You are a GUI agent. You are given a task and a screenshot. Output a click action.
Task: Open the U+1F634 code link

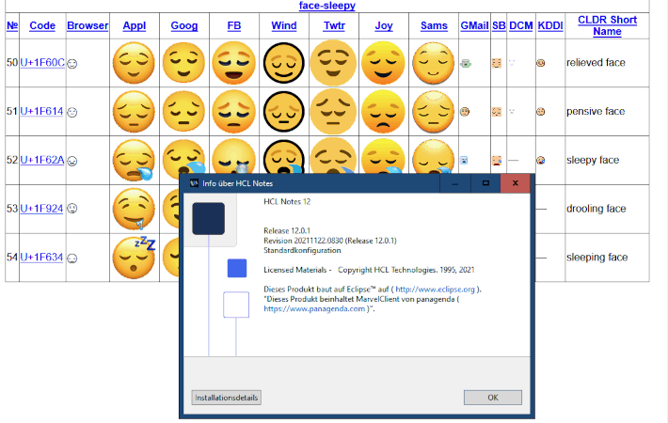[41, 257]
